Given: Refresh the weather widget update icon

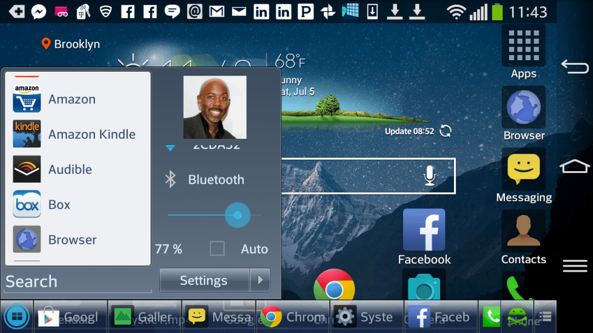Looking at the screenshot, I should (x=445, y=131).
